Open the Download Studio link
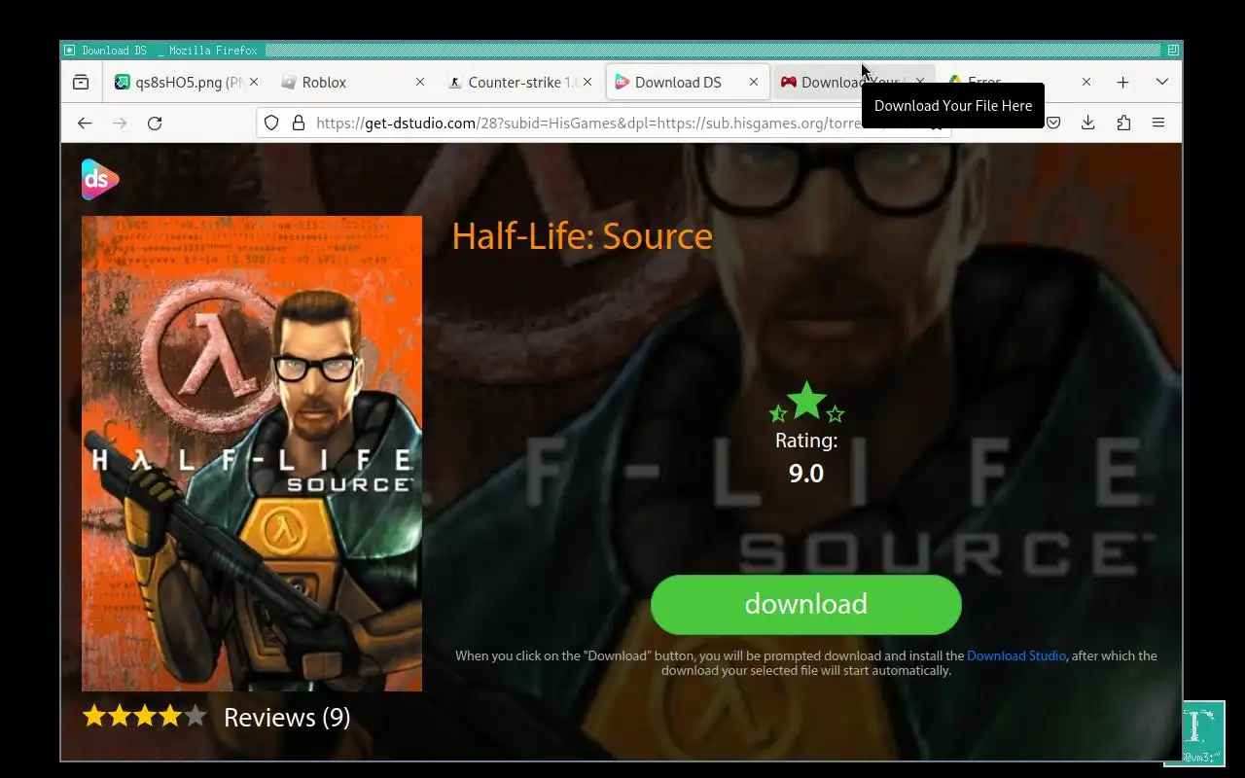The height and width of the screenshot is (778, 1245). (x=1016, y=655)
